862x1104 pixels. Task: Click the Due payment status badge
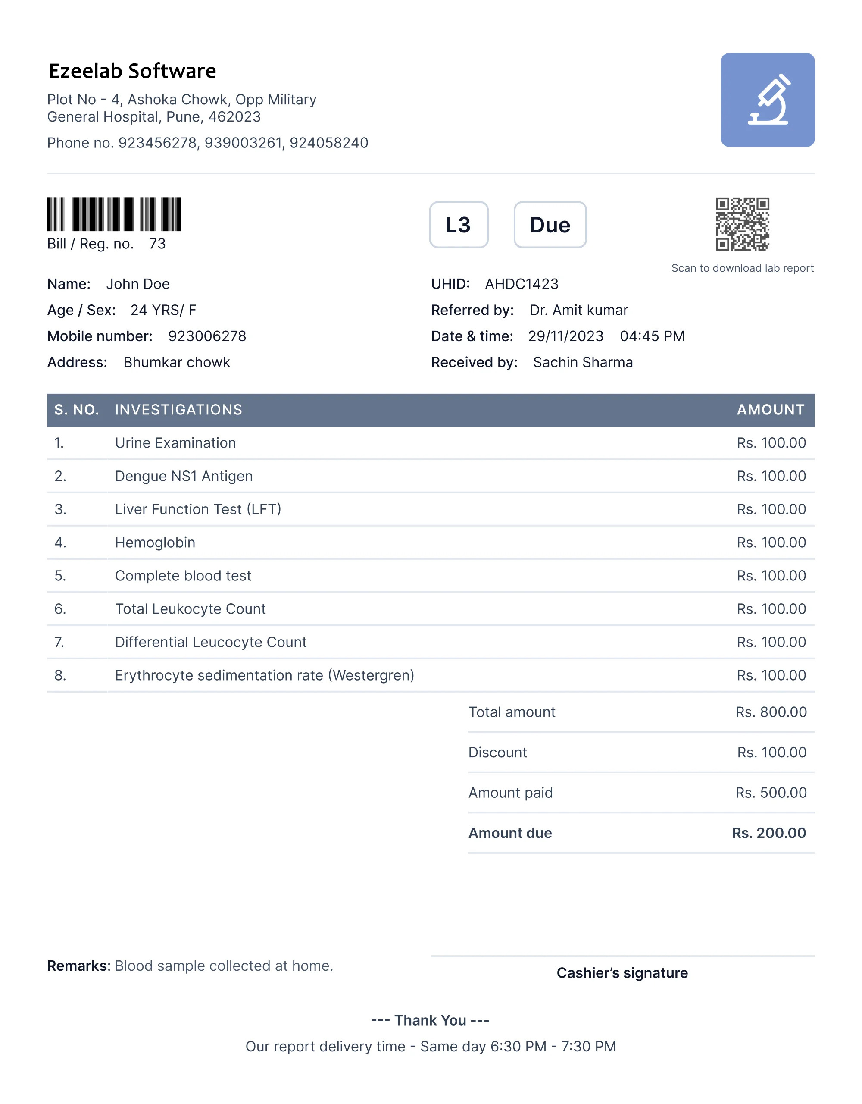(x=549, y=225)
